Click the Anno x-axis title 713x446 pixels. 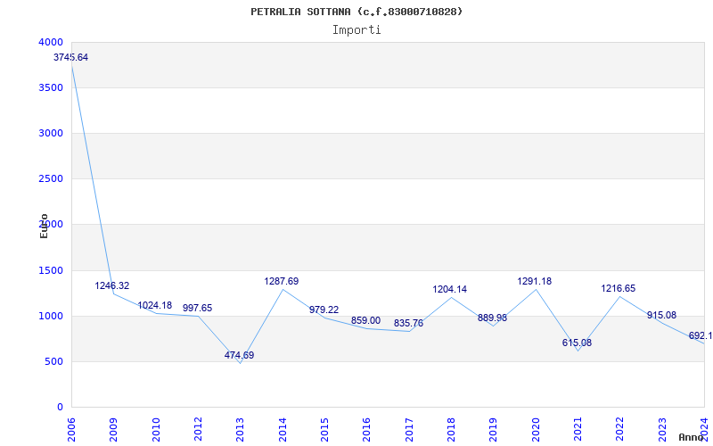(691, 438)
